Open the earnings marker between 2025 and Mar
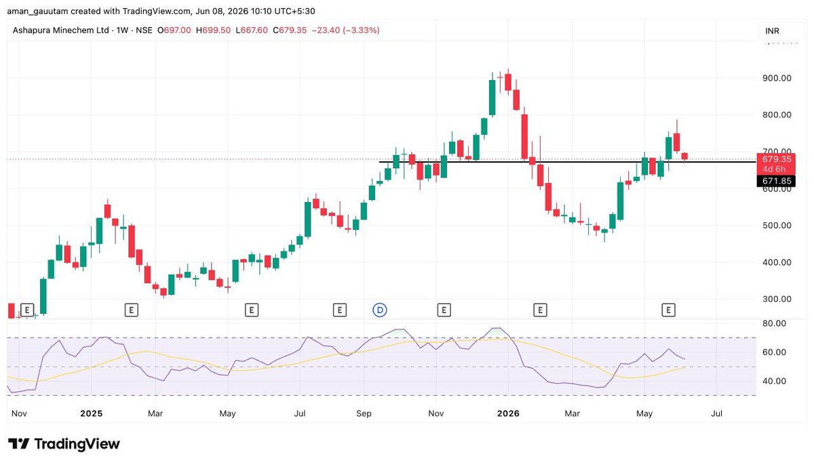The width and height of the screenshot is (814, 465). [x=132, y=310]
